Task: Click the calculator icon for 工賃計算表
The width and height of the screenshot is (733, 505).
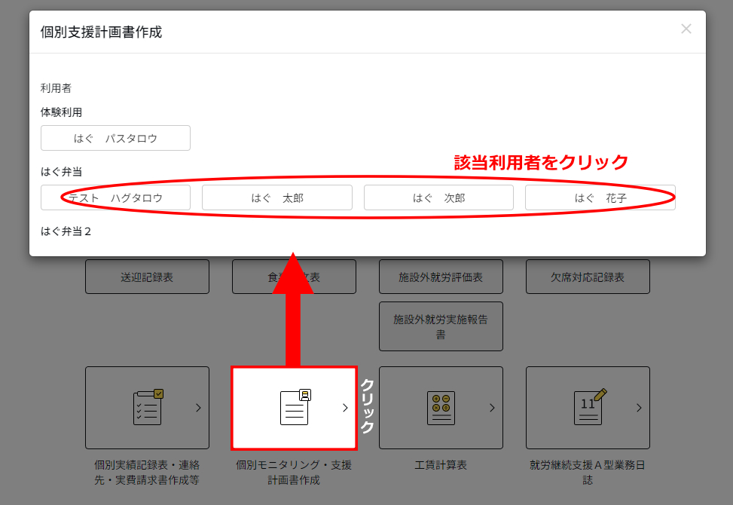Action: [x=440, y=408]
